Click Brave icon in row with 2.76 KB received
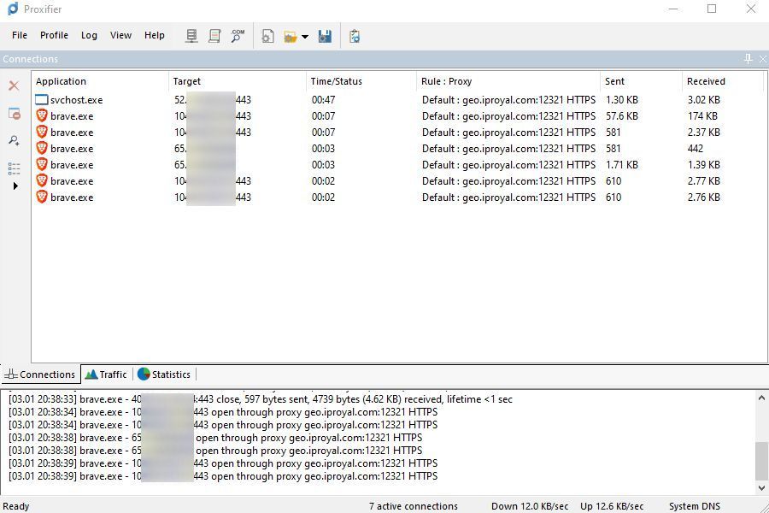 [x=42, y=197]
